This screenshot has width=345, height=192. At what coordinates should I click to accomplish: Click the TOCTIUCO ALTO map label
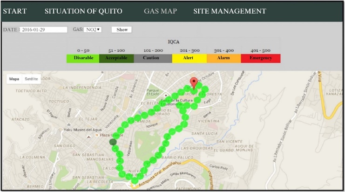click(x=31, y=91)
